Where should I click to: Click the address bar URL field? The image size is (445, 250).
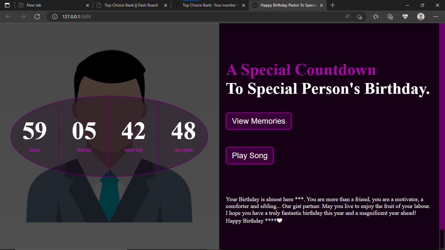[196, 17]
